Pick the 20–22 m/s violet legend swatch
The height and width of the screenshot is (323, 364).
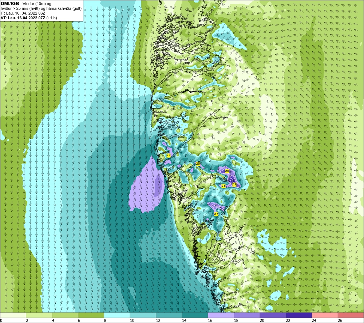point(273,315)
